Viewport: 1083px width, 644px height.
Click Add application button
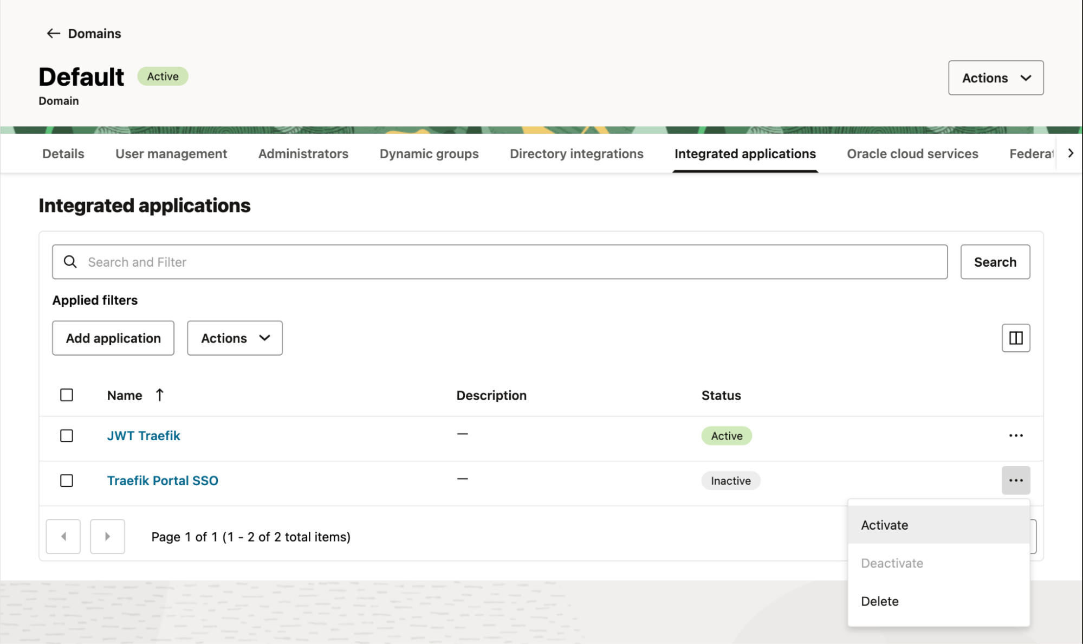(113, 338)
